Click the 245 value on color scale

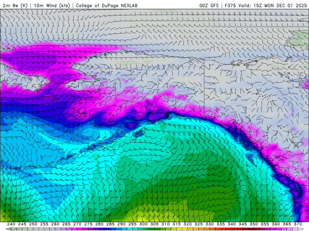22,224
